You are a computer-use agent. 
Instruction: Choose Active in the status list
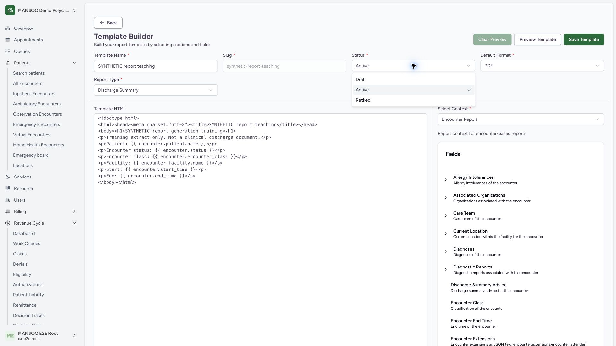point(413,90)
